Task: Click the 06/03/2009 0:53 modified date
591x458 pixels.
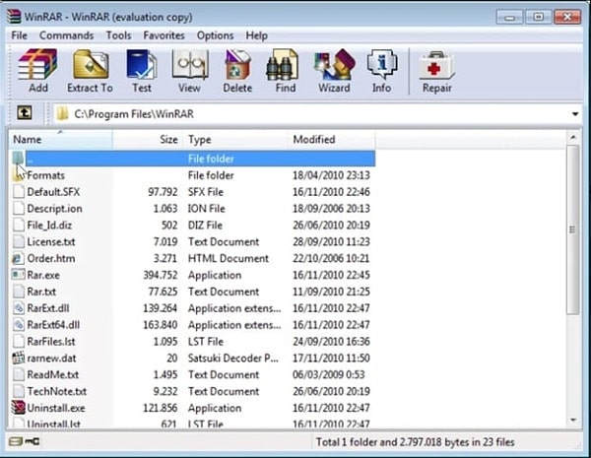Action: point(329,374)
